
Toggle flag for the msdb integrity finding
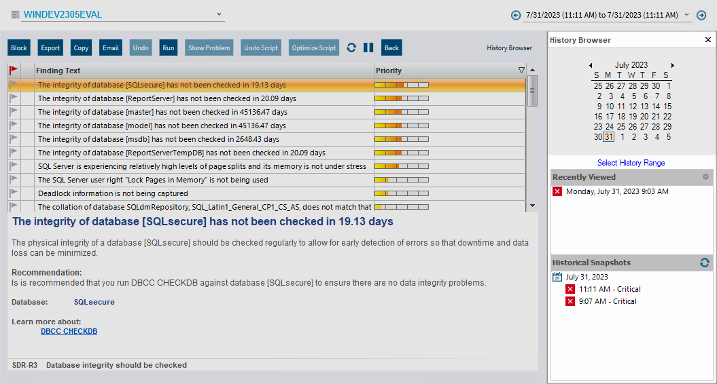coord(14,139)
